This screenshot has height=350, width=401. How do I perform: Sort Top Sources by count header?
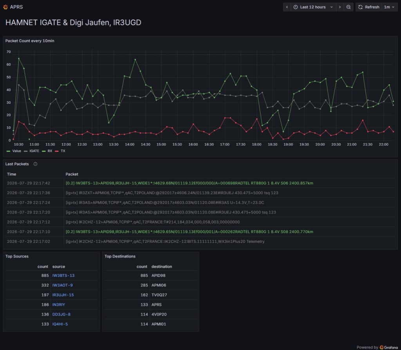43,266
